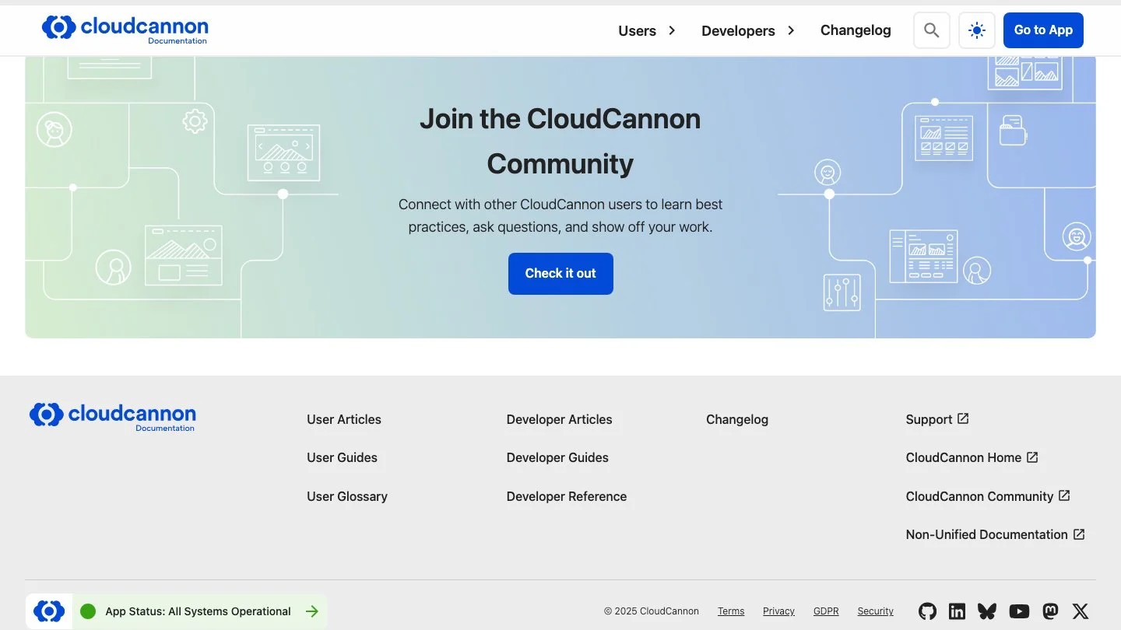Image resolution: width=1121 pixels, height=630 pixels.
Task: Expand the Users menu chevron
Action: point(672,30)
